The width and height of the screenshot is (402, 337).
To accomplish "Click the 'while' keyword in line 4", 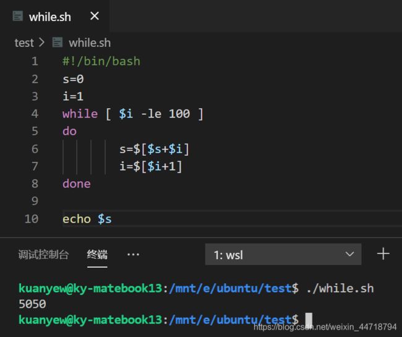I will point(80,114).
